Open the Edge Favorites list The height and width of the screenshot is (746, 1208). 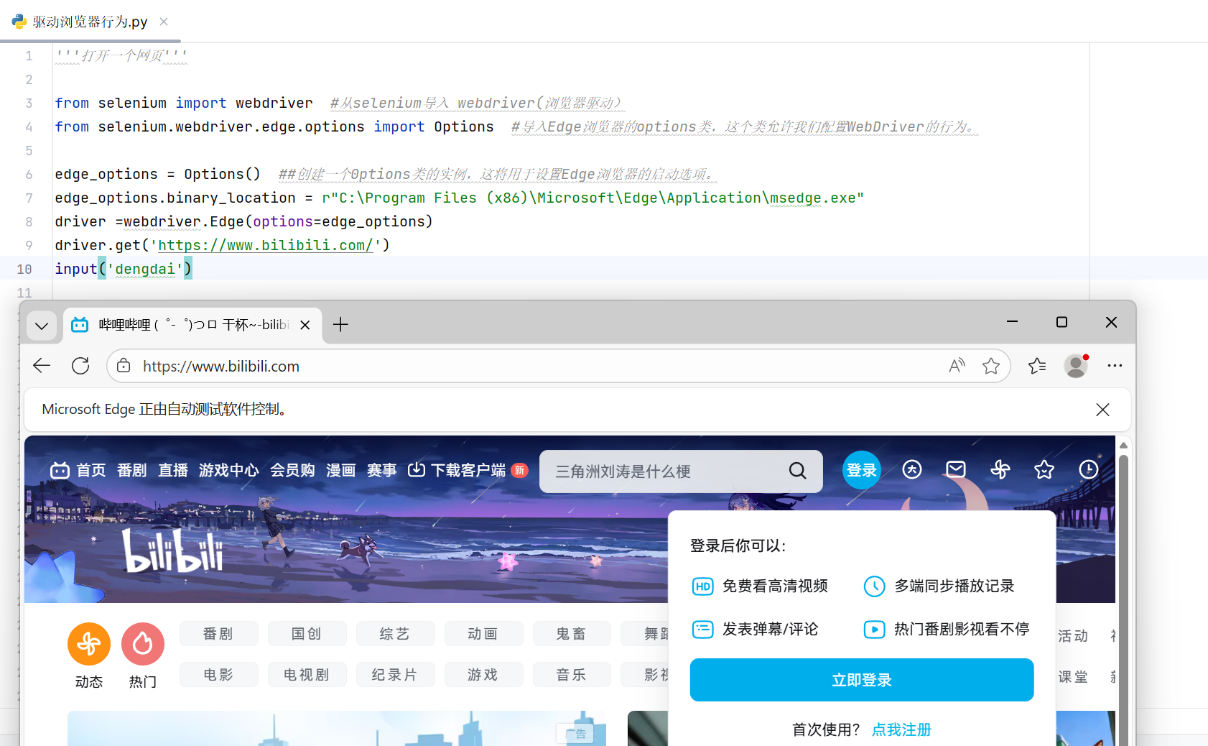tap(1037, 366)
